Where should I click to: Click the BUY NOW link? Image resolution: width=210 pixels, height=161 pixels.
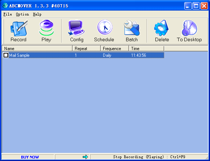tap(30, 157)
